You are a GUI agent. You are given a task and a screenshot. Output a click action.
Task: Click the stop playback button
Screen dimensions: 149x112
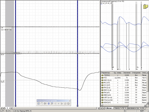(59, 104)
